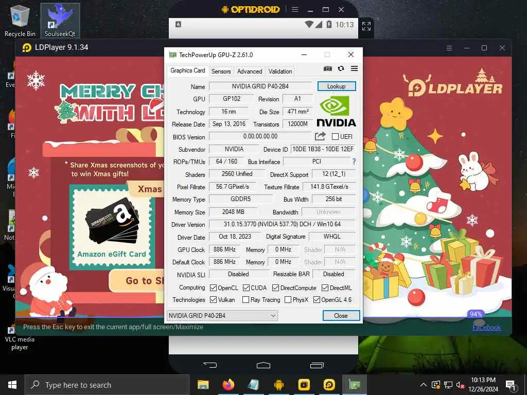
Task: Toggle the DirectCompute checkbox
Action: (x=276, y=288)
